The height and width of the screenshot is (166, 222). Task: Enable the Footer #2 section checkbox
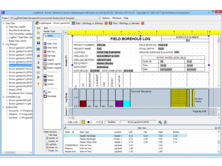(47, 151)
